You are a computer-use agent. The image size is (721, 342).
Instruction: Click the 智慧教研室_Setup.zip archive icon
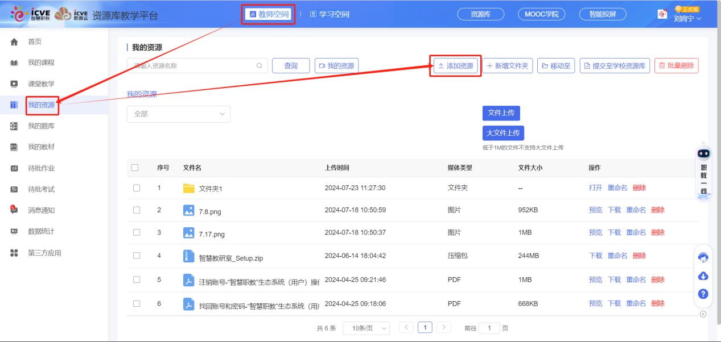pos(189,256)
